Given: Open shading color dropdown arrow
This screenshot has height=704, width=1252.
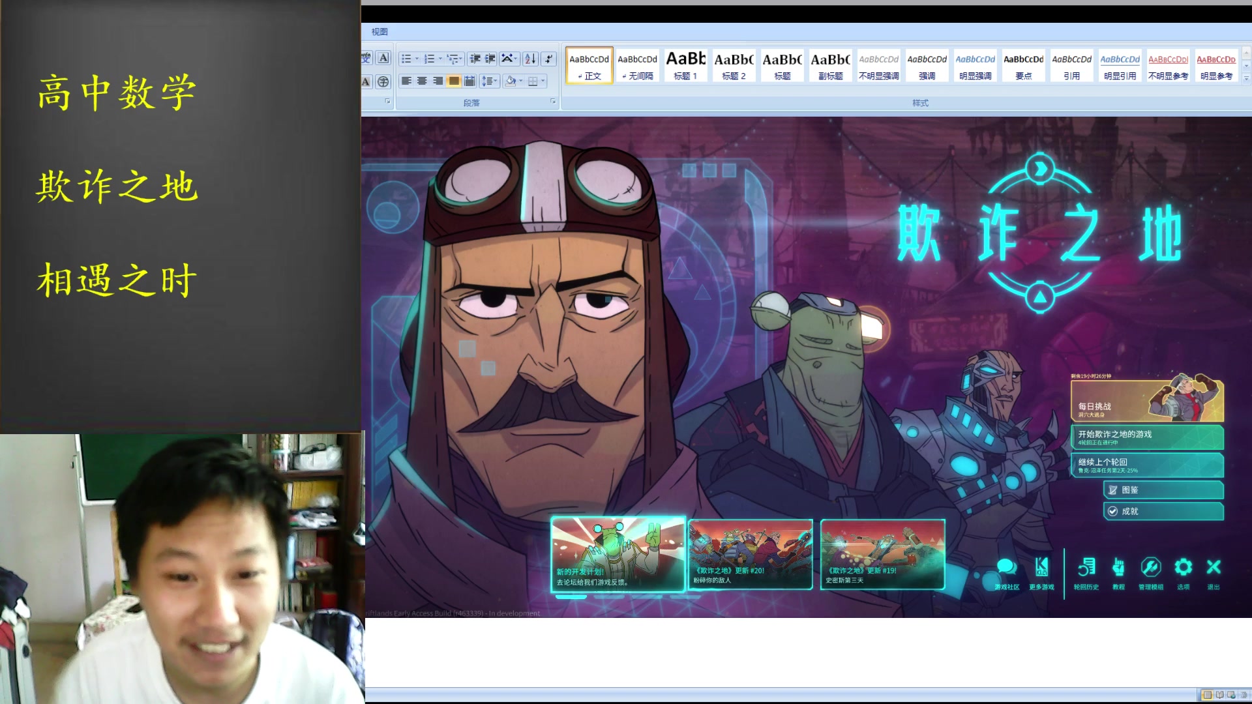Looking at the screenshot, I should coord(521,81).
